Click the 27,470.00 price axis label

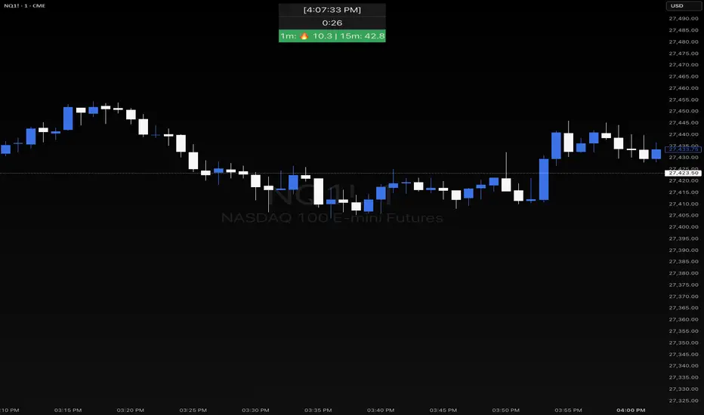coord(684,65)
